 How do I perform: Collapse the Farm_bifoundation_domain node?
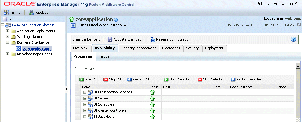point(2,25)
